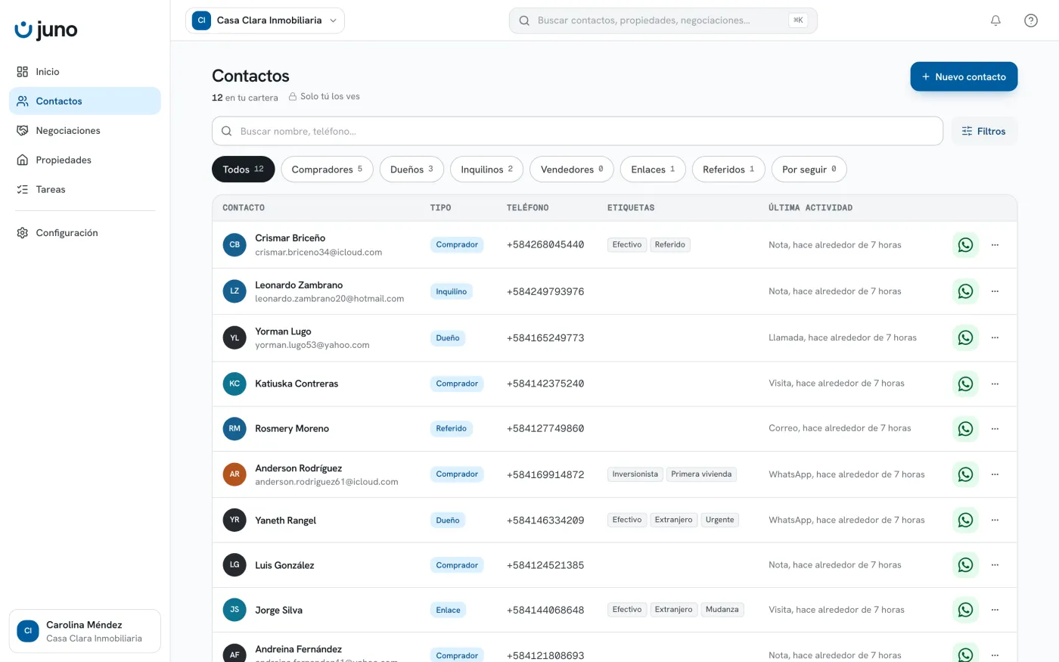The width and height of the screenshot is (1059, 662).
Task: Filter by the Inquilinos tab
Action: (486, 169)
